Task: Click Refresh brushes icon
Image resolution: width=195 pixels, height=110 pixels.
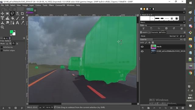Action: point(174,28)
